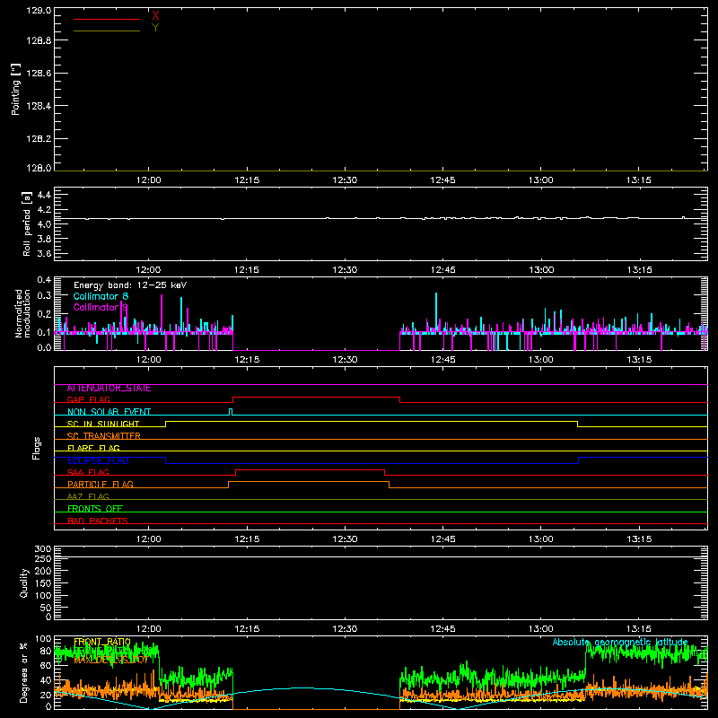This screenshot has width=718, height=718.
Task: Click the 0.4 tick on modulation axis
Action: point(44,280)
